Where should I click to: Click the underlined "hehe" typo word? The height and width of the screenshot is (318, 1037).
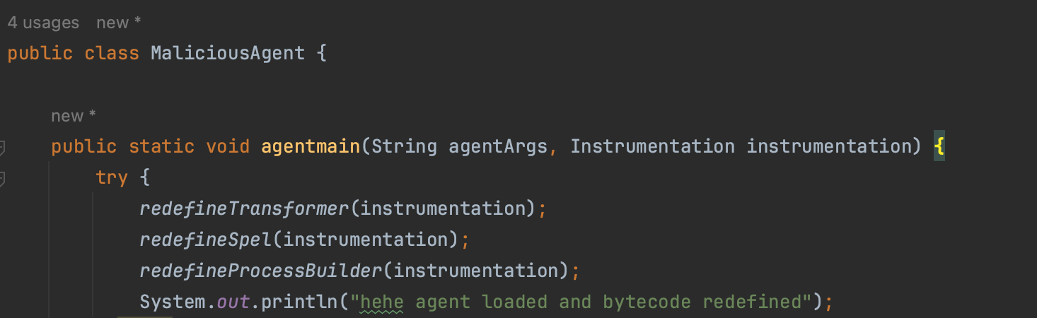click(x=382, y=302)
